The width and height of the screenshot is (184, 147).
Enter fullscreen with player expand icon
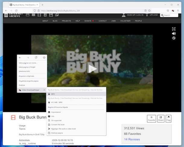pyautogui.click(x=174, y=29)
